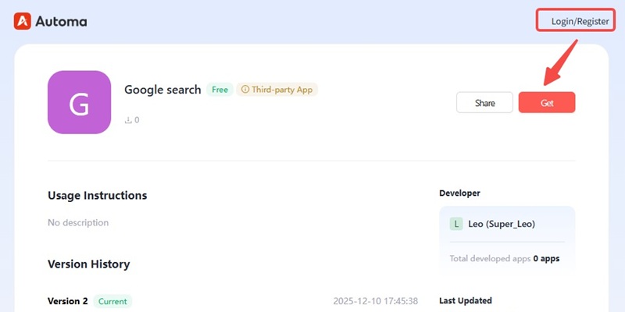
Task: Click the Third-party App badge
Action: (x=277, y=90)
